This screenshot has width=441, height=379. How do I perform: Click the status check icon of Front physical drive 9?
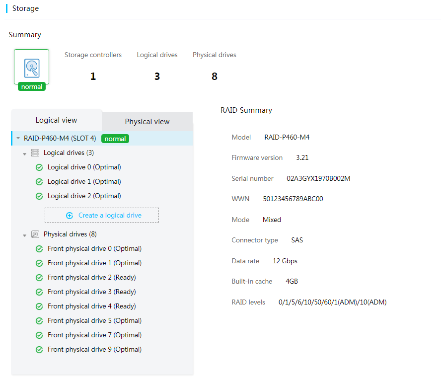pyautogui.click(x=39, y=350)
